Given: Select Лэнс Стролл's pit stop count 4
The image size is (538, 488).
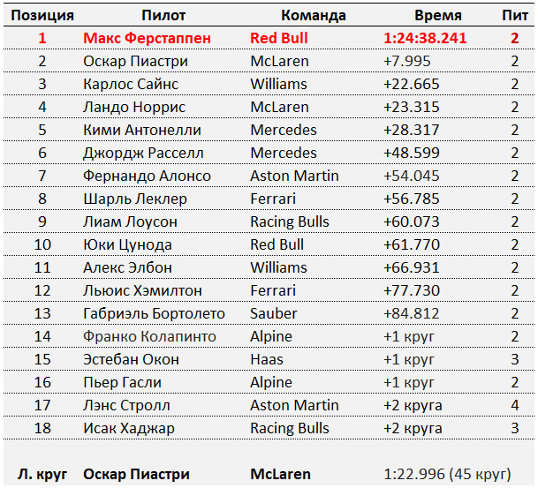Looking at the screenshot, I should [514, 405].
